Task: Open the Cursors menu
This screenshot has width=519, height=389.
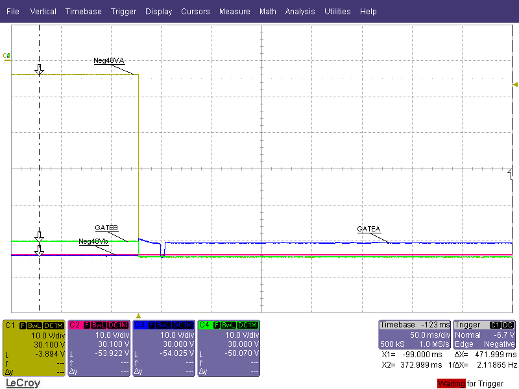Action: pos(195,11)
